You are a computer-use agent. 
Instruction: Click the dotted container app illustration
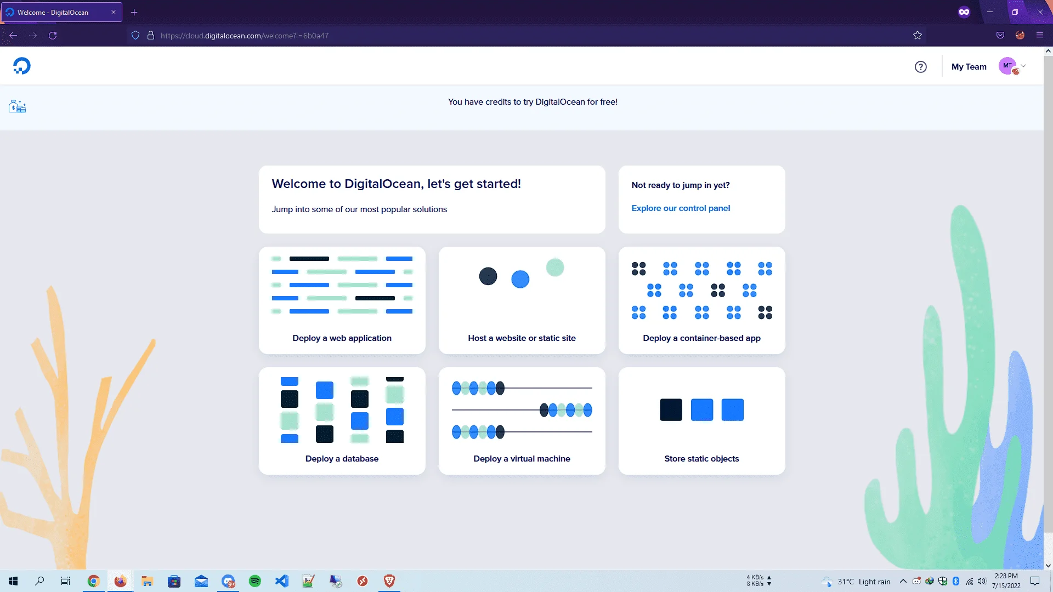702,291
